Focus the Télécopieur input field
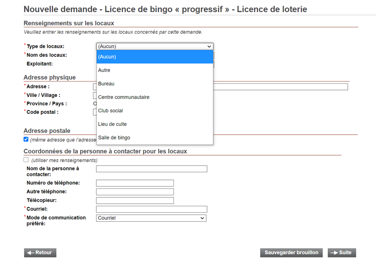376x266 pixels. (x=135, y=200)
